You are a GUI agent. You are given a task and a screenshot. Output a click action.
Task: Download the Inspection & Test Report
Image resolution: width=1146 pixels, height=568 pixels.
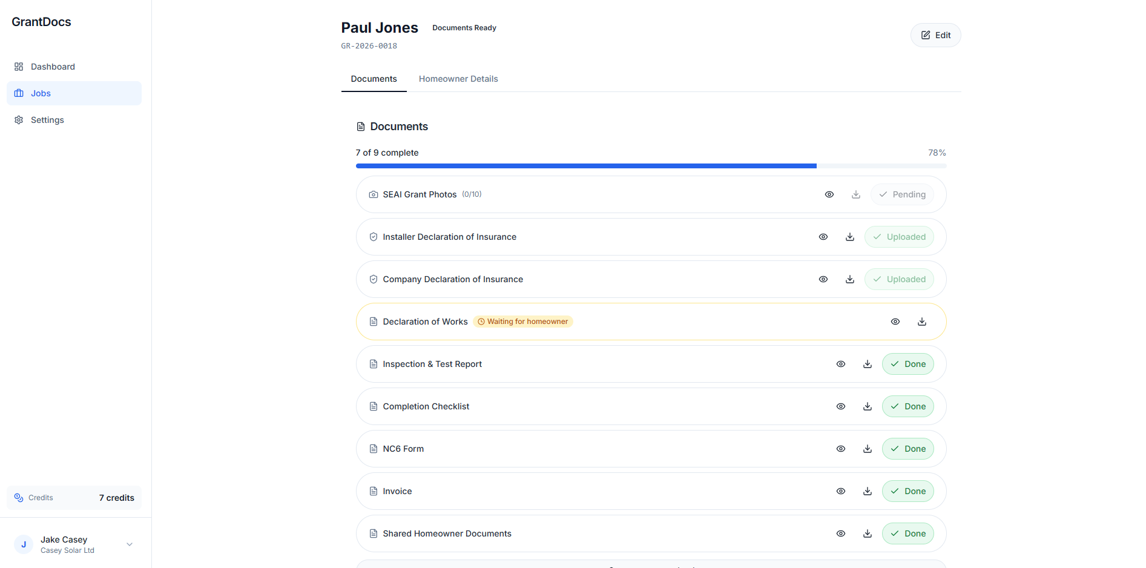click(x=868, y=364)
